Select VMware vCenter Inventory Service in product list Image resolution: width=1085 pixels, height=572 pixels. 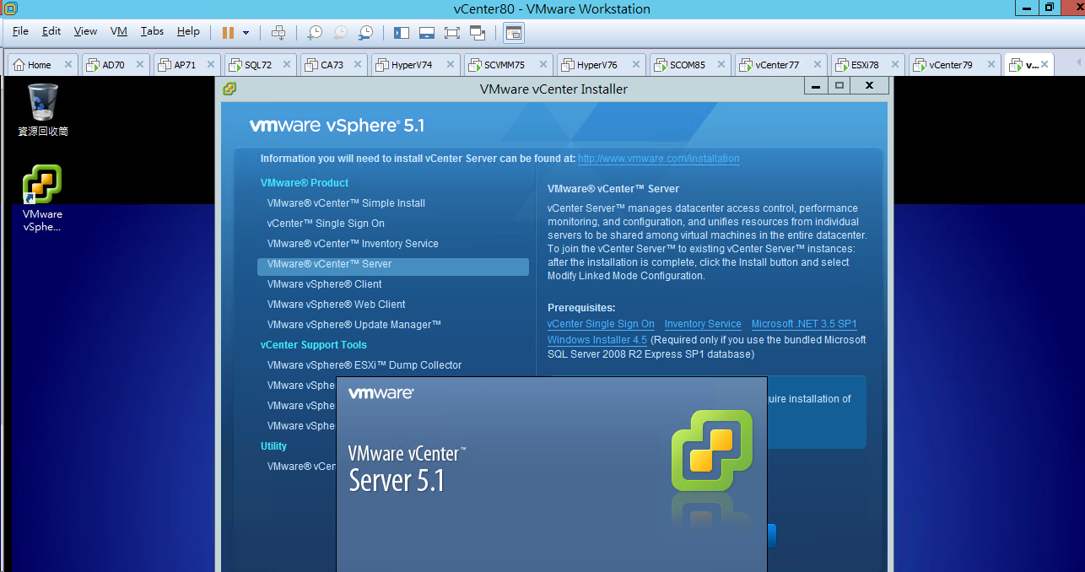pyautogui.click(x=353, y=244)
